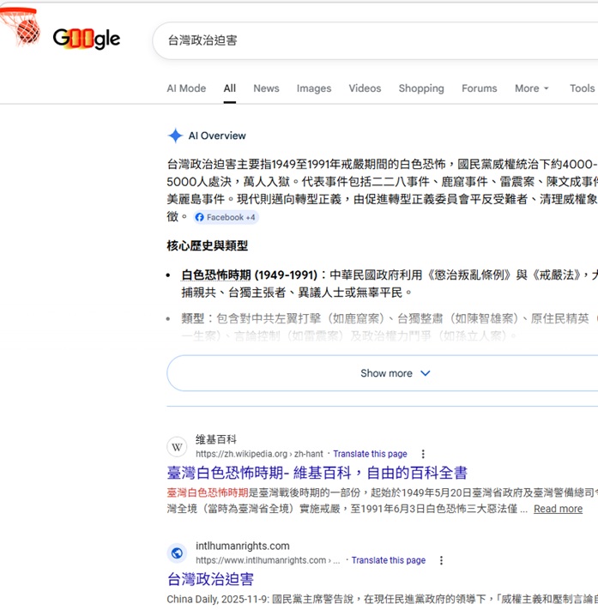Click Read more in Wikipedia snippet
This screenshot has height=610, width=598.
(558, 509)
